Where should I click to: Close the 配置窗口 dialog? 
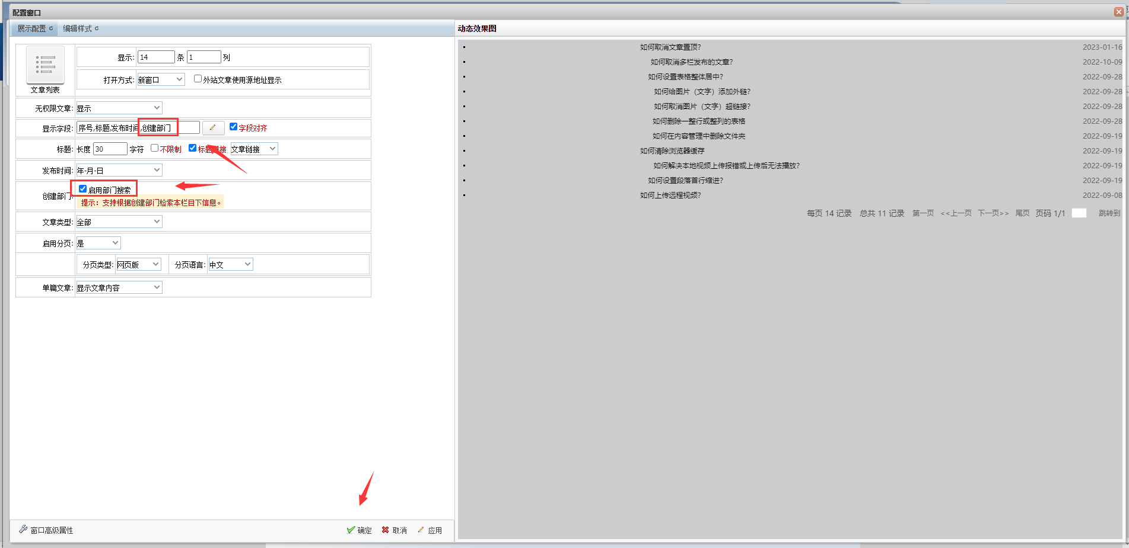[x=1118, y=12]
